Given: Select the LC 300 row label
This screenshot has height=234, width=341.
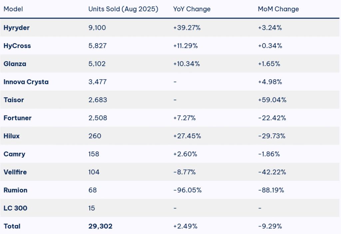Looking at the screenshot, I should pyautogui.click(x=15, y=208).
